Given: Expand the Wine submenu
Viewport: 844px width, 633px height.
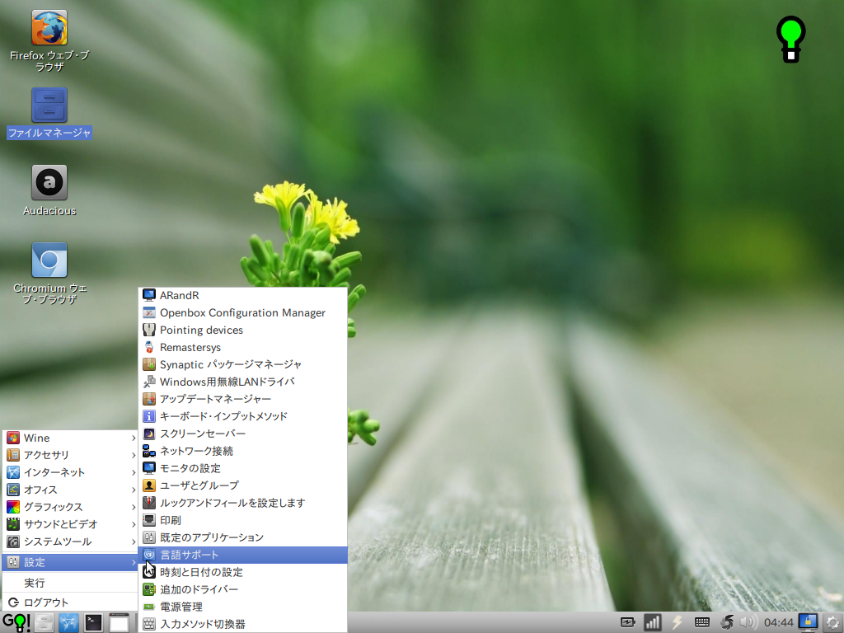Looking at the screenshot, I should tap(71, 438).
